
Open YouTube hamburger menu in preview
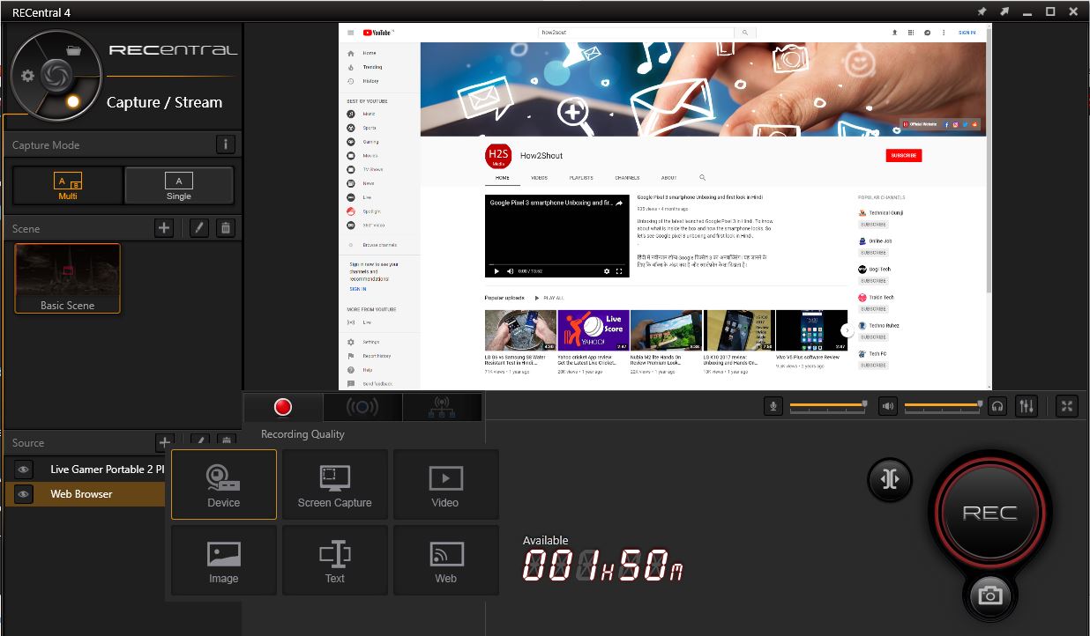coord(351,33)
